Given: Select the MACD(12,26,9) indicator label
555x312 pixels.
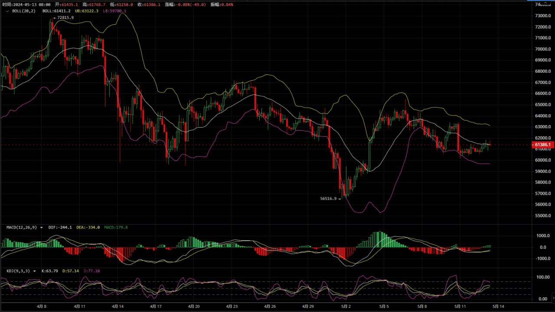Looking at the screenshot, I should (22, 227).
